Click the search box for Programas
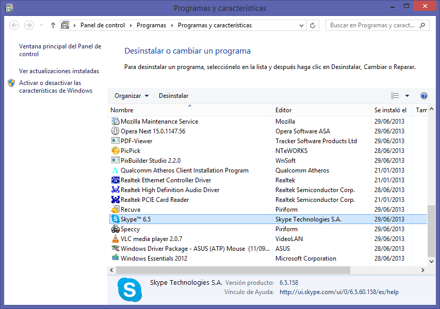The image size is (440, 309). [x=372, y=25]
